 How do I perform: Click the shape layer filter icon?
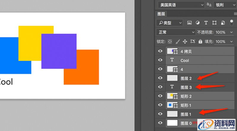[214, 23]
